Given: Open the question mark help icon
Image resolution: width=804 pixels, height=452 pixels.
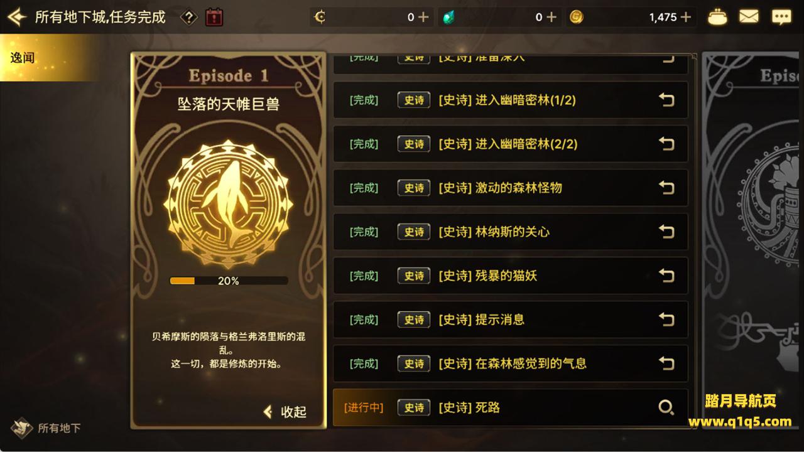Looking at the screenshot, I should point(189,18).
